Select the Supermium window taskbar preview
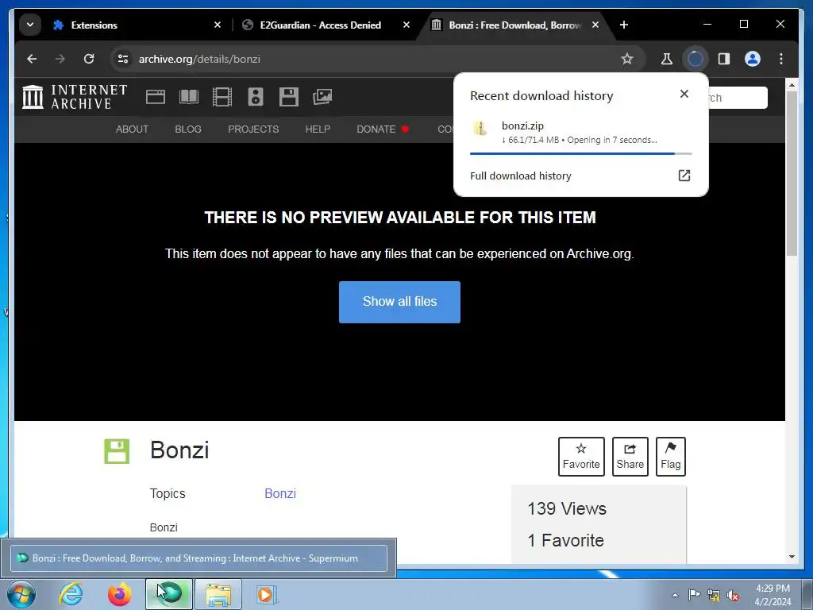Image resolution: width=813 pixels, height=610 pixels. pyautogui.click(x=198, y=558)
